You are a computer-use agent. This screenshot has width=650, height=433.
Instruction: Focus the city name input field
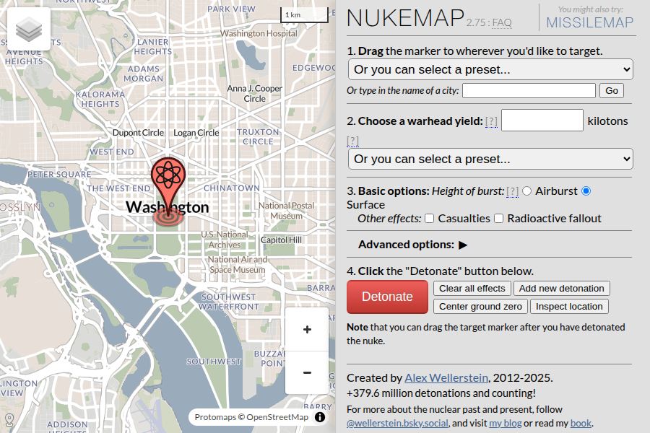click(529, 91)
